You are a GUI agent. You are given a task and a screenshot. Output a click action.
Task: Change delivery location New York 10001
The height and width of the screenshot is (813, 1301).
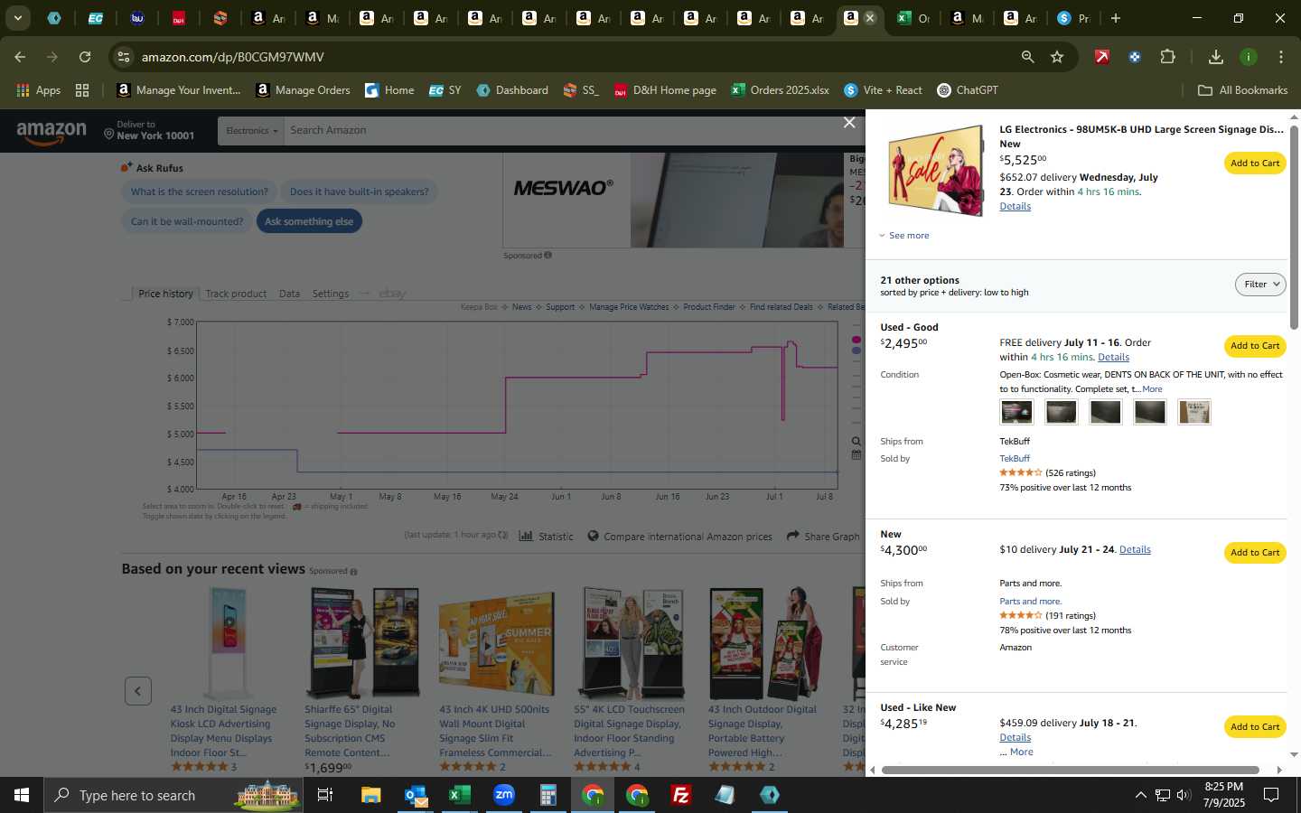coord(149,131)
